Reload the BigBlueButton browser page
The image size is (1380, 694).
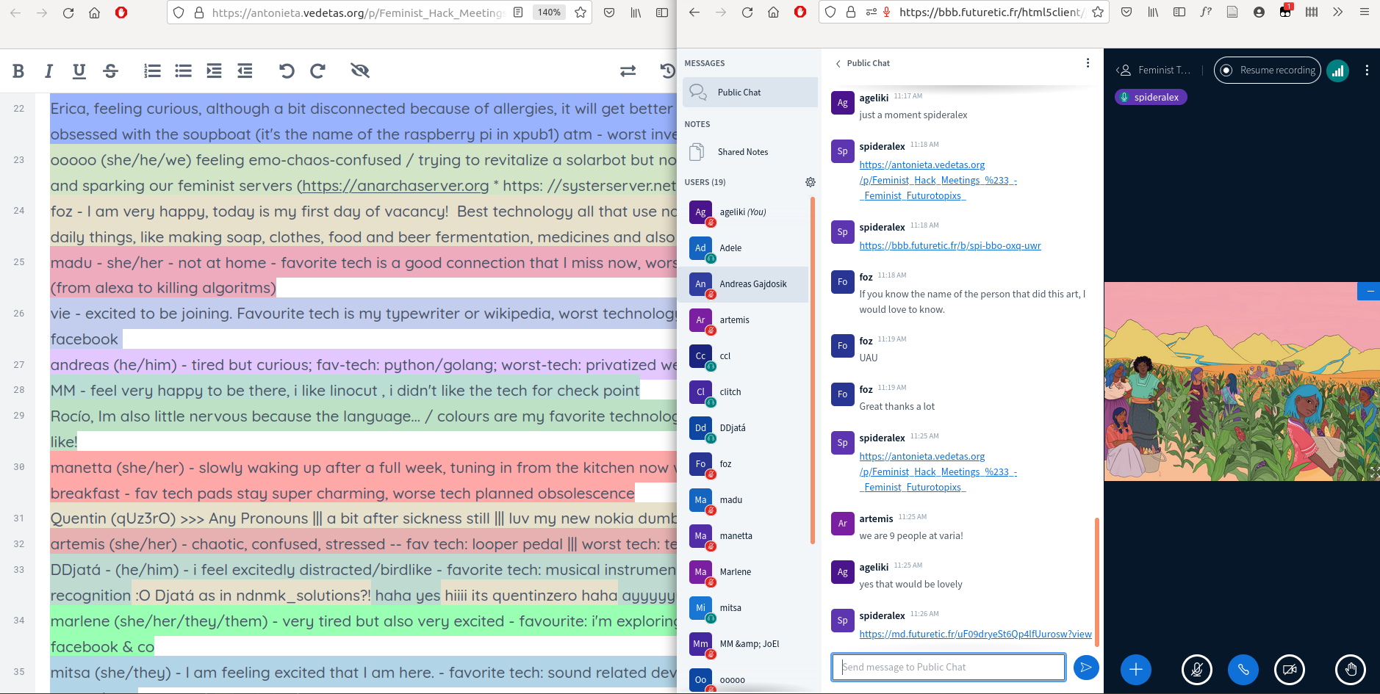(x=747, y=12)
